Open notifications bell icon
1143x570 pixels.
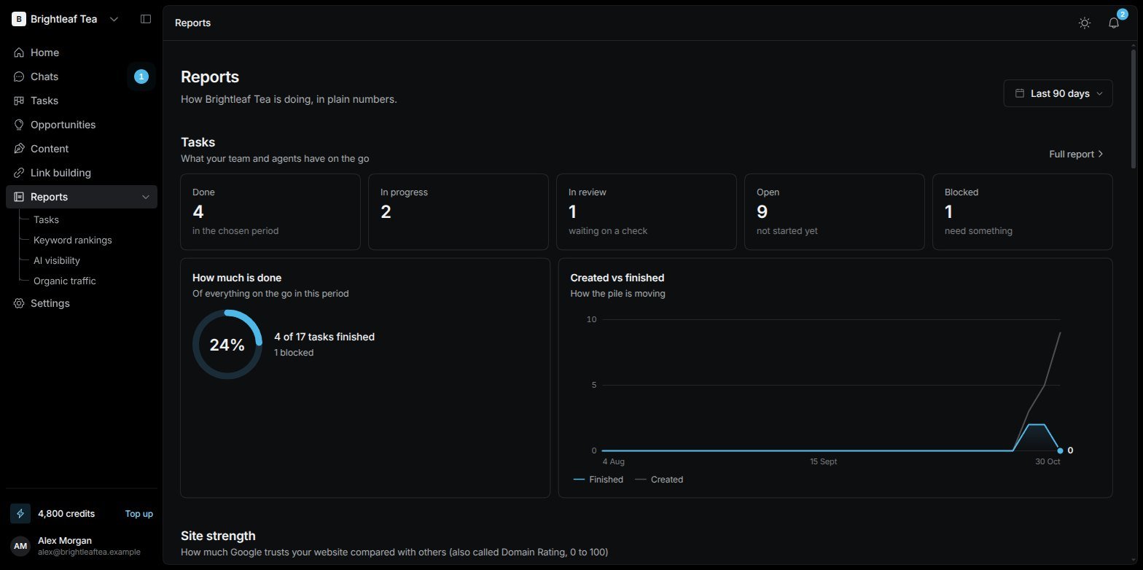click(1114, 23)
